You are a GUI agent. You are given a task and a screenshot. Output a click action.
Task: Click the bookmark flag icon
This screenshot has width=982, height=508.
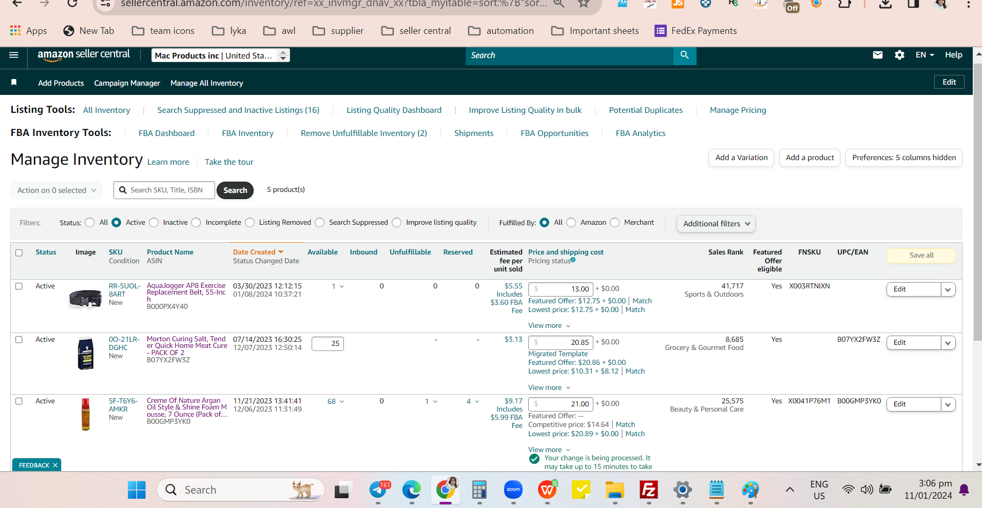[14, 83]
